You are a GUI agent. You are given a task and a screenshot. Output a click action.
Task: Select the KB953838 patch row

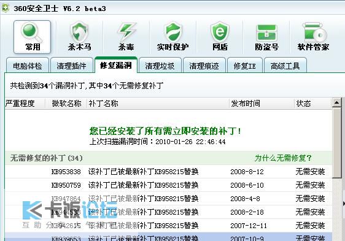pos(168,172)
